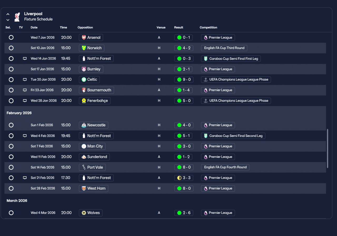Click the Premier League logo in the Arsenal row
Screen dimensions: 337x236
coord(206,38)
